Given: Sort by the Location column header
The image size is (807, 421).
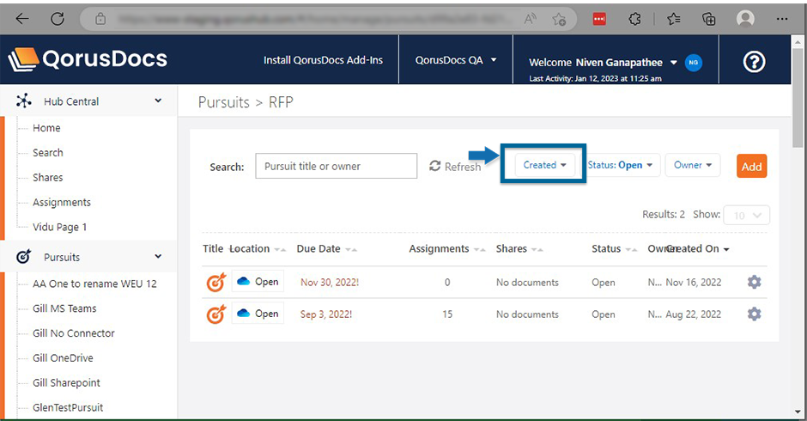Looking at the screenshot, I should click(x=258, y=249).
